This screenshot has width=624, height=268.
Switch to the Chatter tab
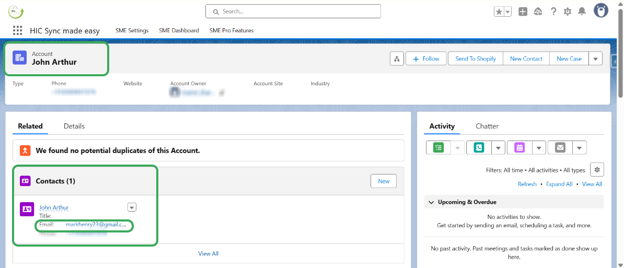(x=487, y=126)
